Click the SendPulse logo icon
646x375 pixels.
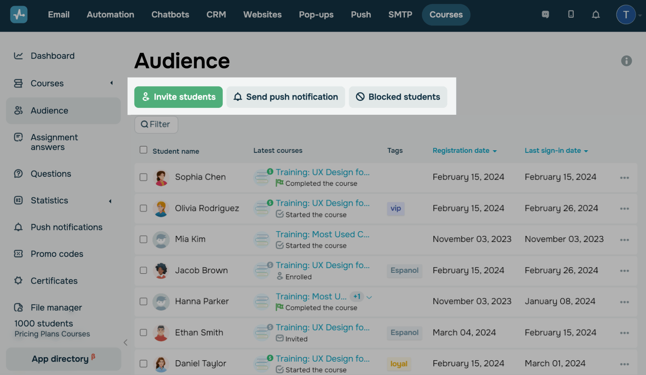point(19,15)
